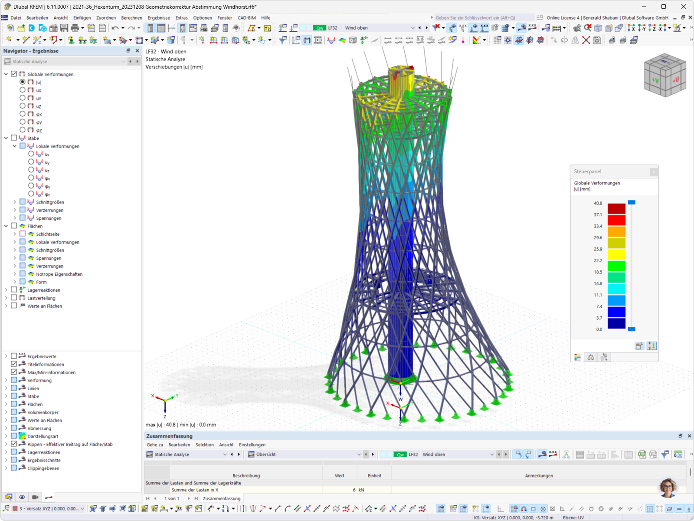
Task: Open the Navigator data tab icon
Action: [x=9, y=497]
